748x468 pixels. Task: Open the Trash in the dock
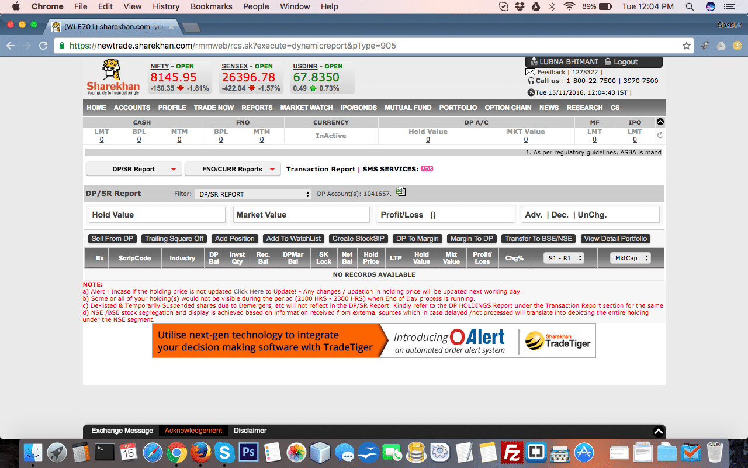pos(715,452)
